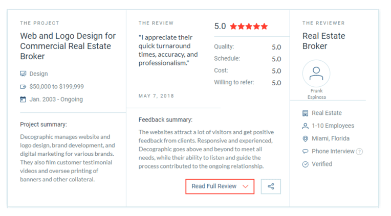Click the five red rating stars
The height and width of the screenshot is (216, 391).
249,27
